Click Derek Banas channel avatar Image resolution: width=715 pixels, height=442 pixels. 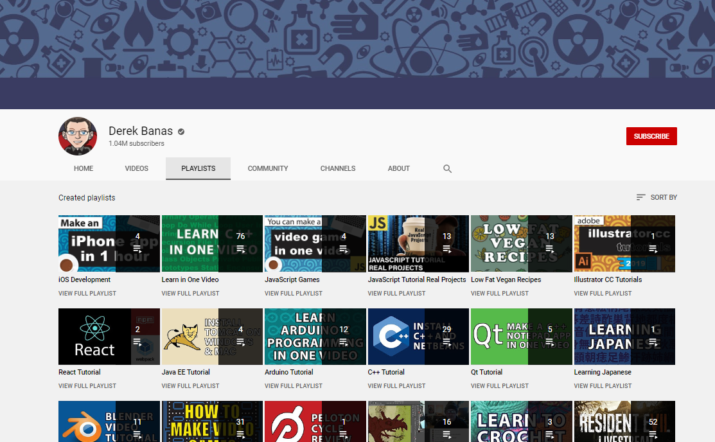tap(78, 136)
